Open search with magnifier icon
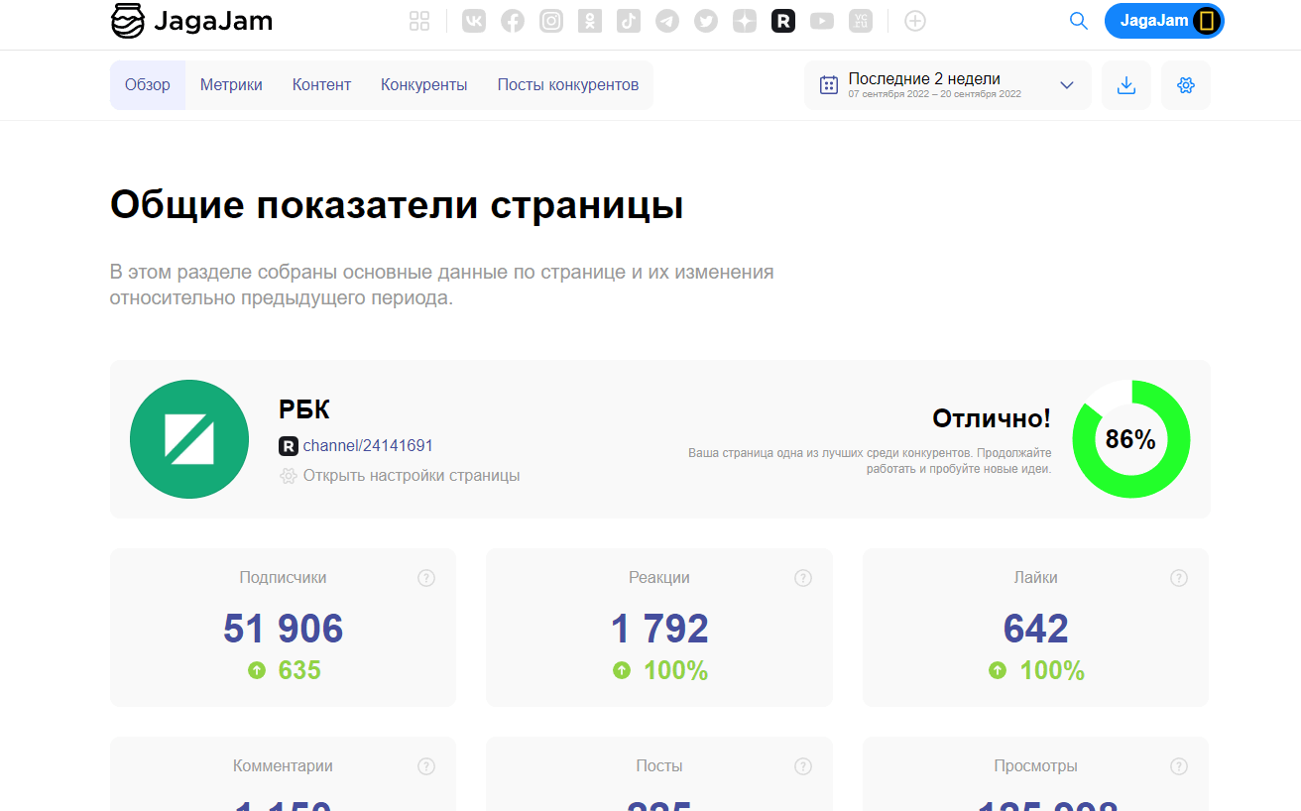This screenshot has width=1301, height=811. point(1079,21)
